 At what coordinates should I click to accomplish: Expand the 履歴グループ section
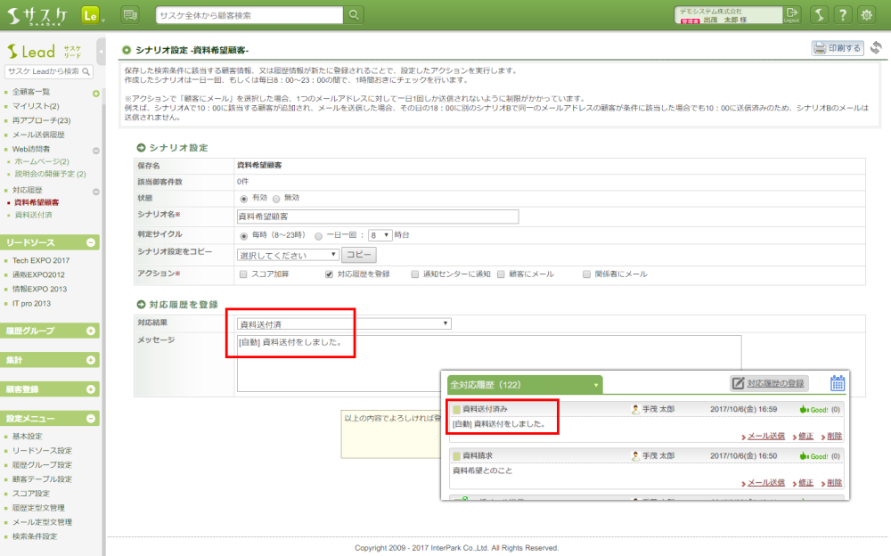click(x=91, y=331)
